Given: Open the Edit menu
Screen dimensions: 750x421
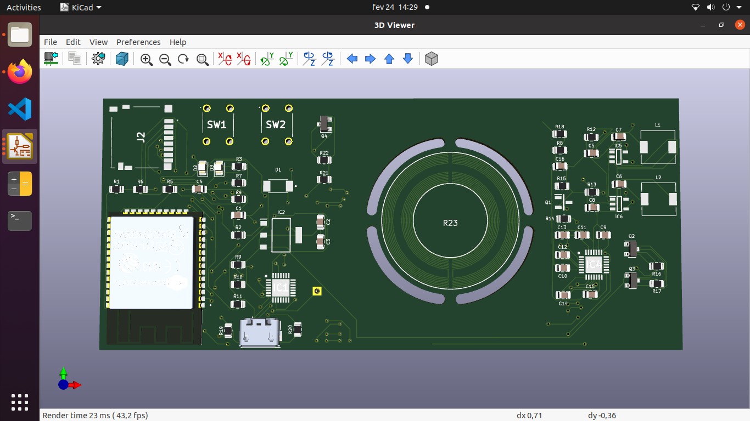Looking at the screenshot, I should tap(73, 42).
